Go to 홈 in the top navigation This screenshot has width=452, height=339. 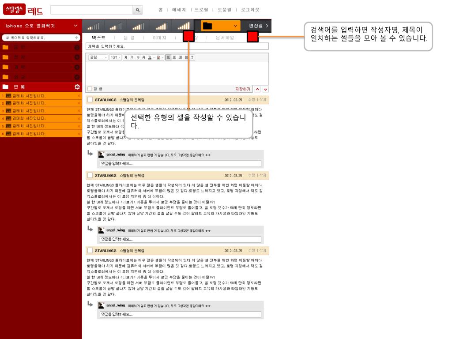coord(160,10)
